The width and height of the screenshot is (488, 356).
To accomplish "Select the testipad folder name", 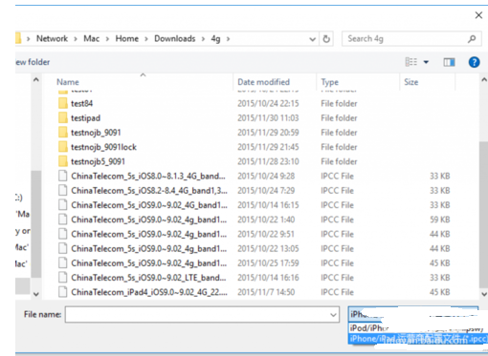I will pos(85,118).
